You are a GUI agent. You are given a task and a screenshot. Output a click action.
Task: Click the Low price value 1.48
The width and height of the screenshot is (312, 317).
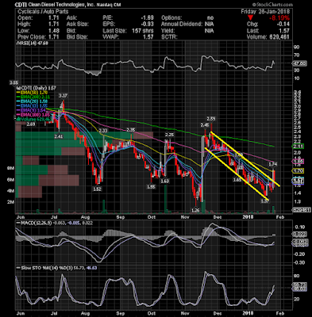point(54,31)
